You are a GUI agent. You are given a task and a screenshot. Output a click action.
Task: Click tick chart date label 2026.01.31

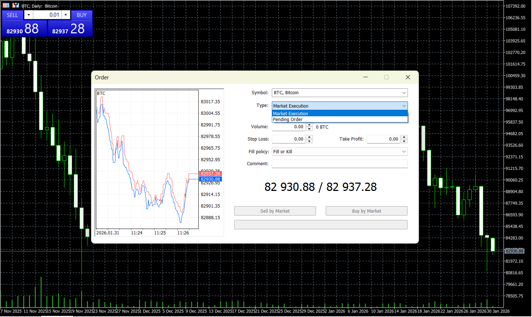(x=108, y=233)
